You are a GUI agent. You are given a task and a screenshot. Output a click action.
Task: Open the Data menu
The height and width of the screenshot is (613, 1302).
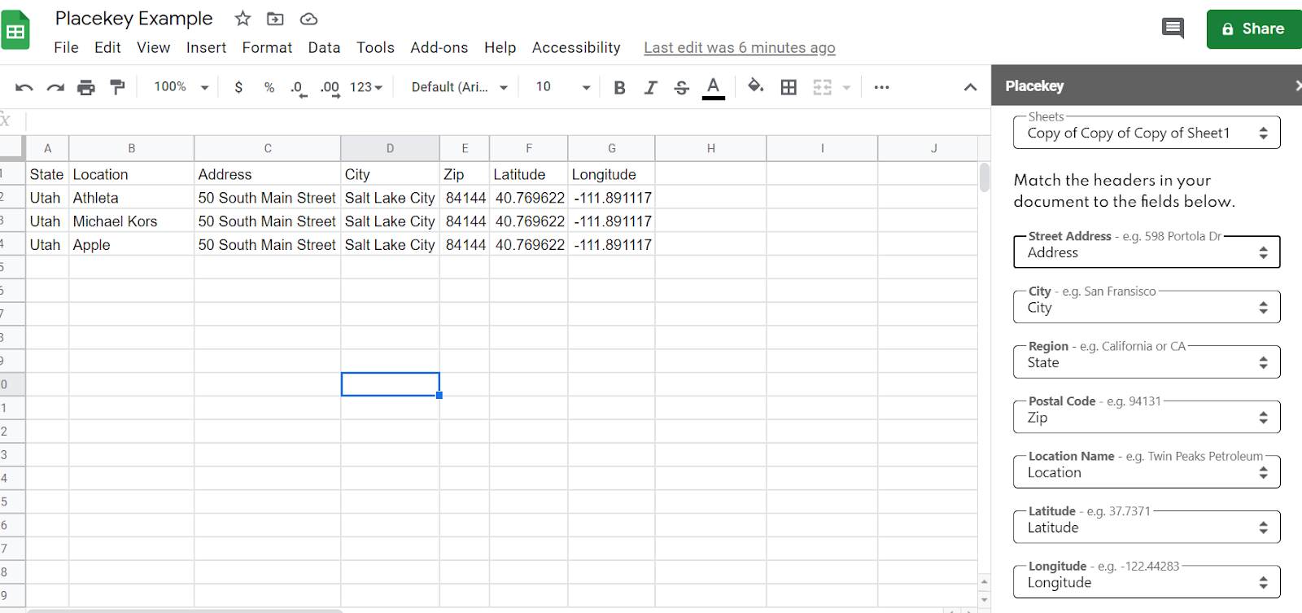(324, 48)
